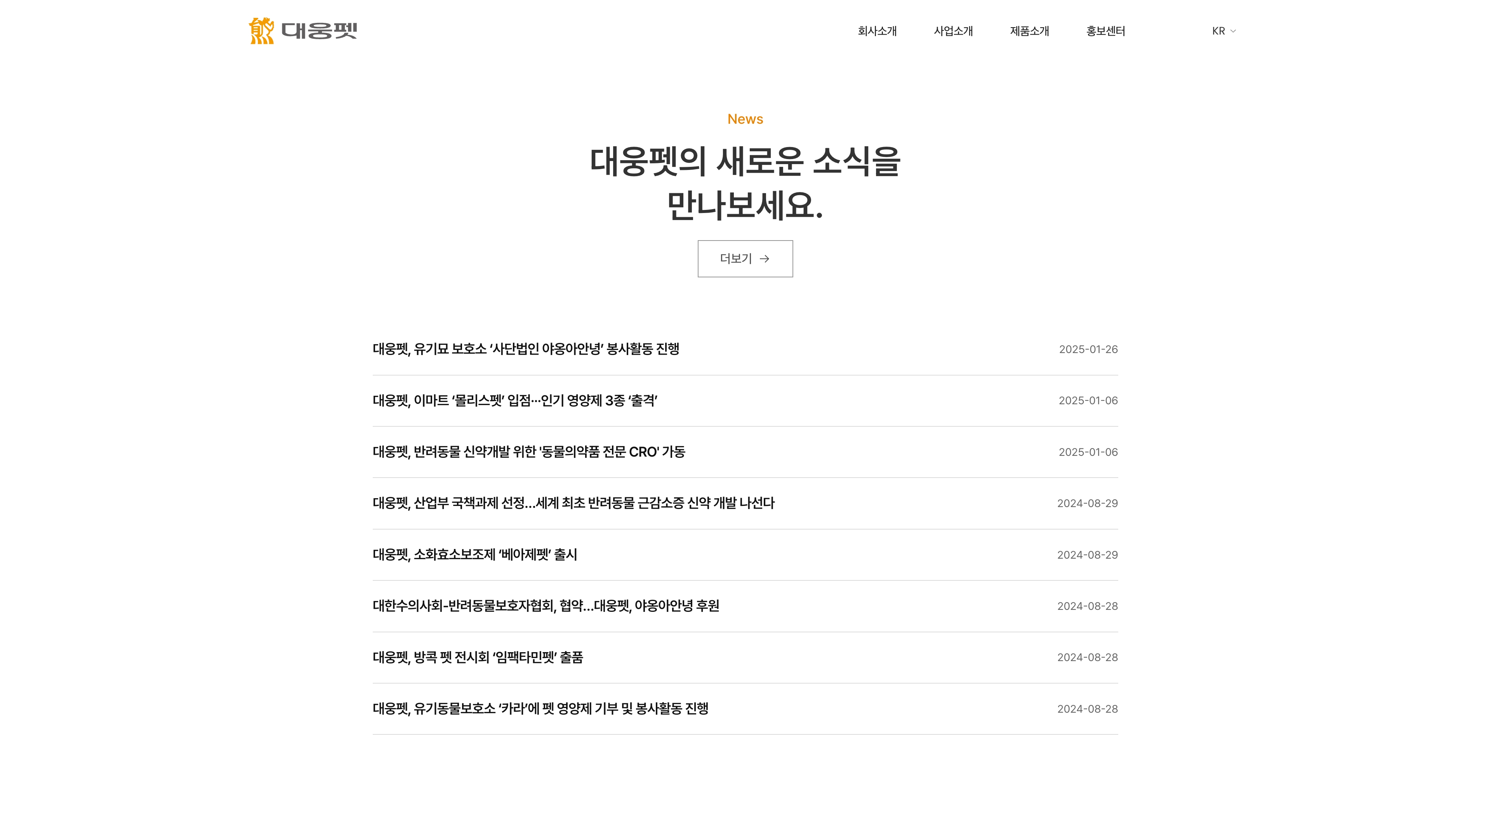Open the 야옹아안녕 봉사활동 news article
1491x838 pixels.
pyautogui.click(x=526, y=349)
